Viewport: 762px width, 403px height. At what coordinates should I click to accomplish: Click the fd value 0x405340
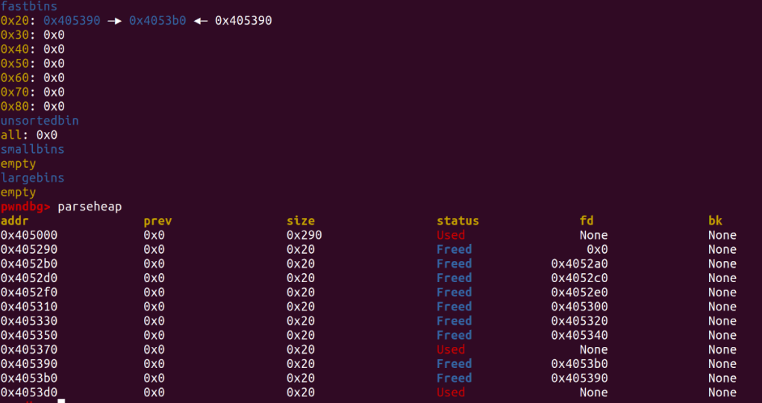coord(579,335)
